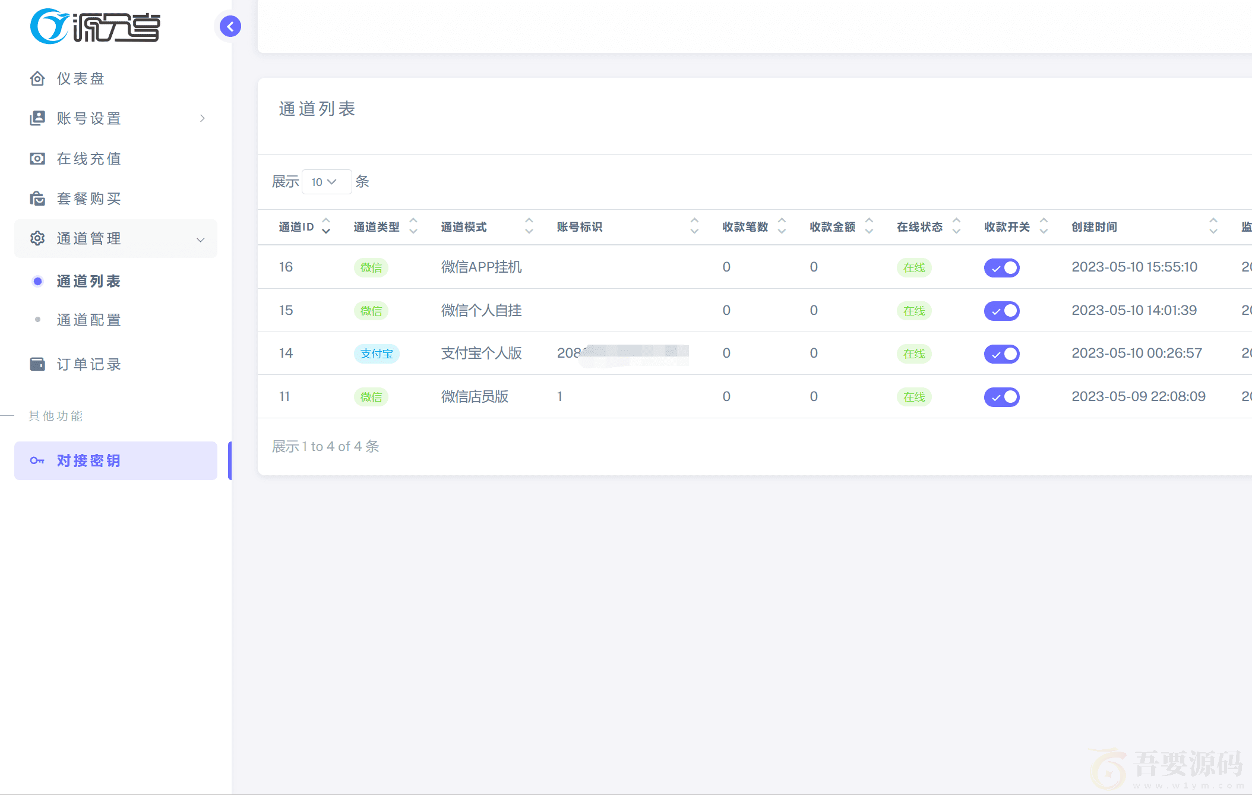Viewport: 1252px width, 795px height.
Task: Click the 对接密钥 key icon
Action: 37,460
